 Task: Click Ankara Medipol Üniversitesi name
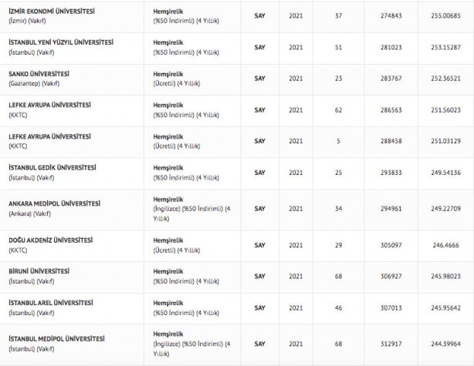[55, 203]
